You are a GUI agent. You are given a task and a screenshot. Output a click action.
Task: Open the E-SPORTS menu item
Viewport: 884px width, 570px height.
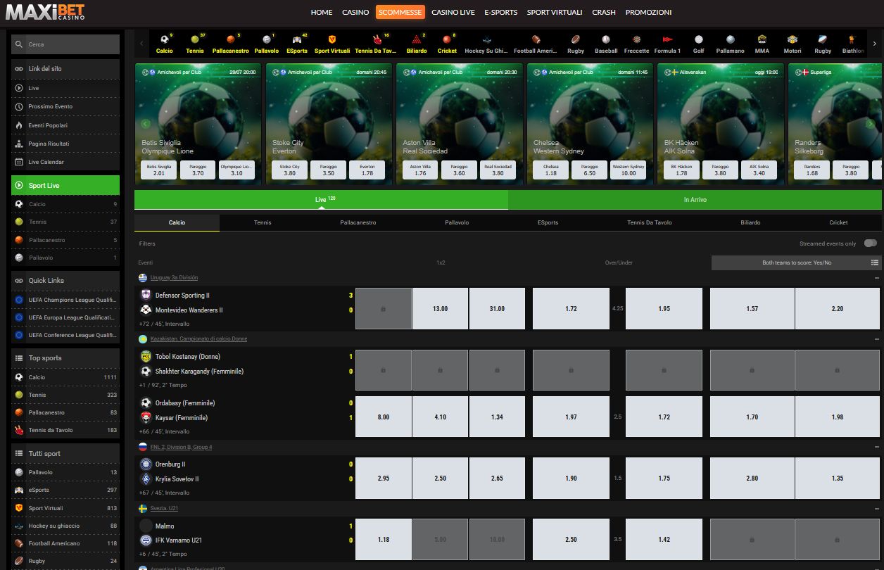[501, 12]
